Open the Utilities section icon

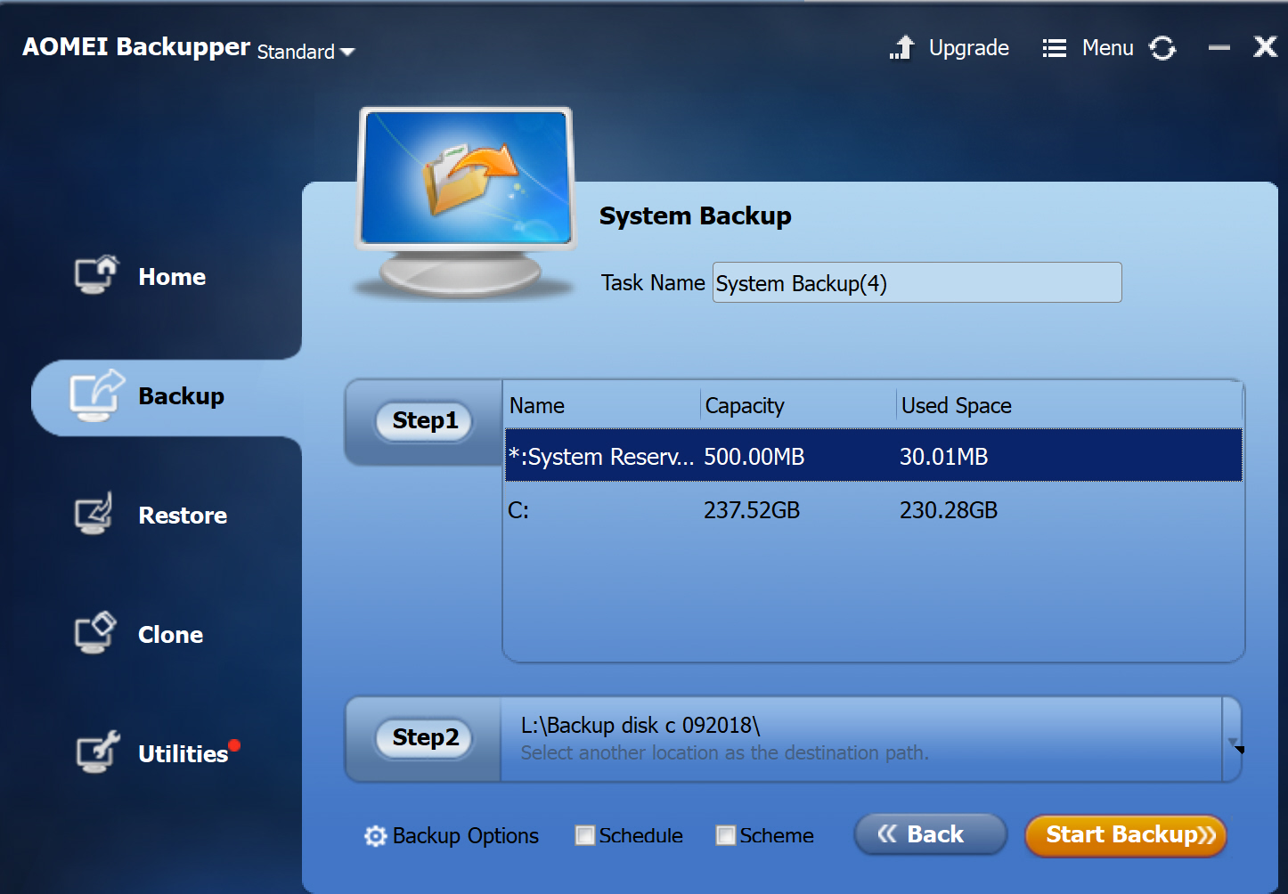97,752
